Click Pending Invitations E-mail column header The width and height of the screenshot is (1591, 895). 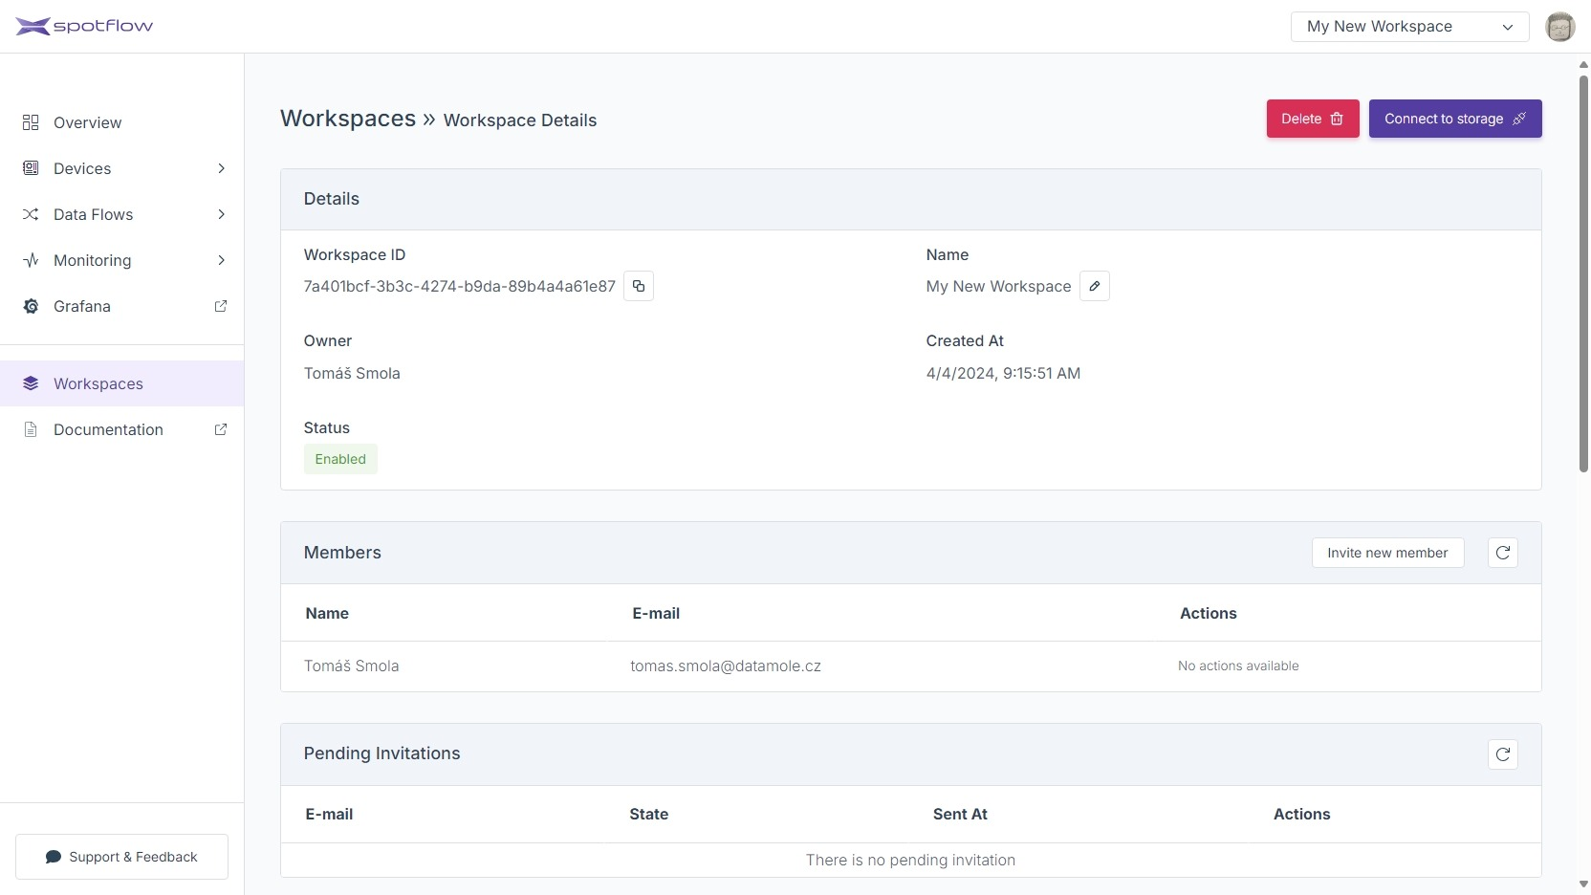point(329,814)
